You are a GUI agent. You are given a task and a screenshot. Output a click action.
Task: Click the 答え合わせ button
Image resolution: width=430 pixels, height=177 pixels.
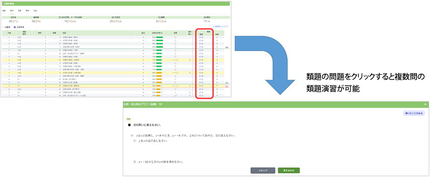click(x=289, y=170)
